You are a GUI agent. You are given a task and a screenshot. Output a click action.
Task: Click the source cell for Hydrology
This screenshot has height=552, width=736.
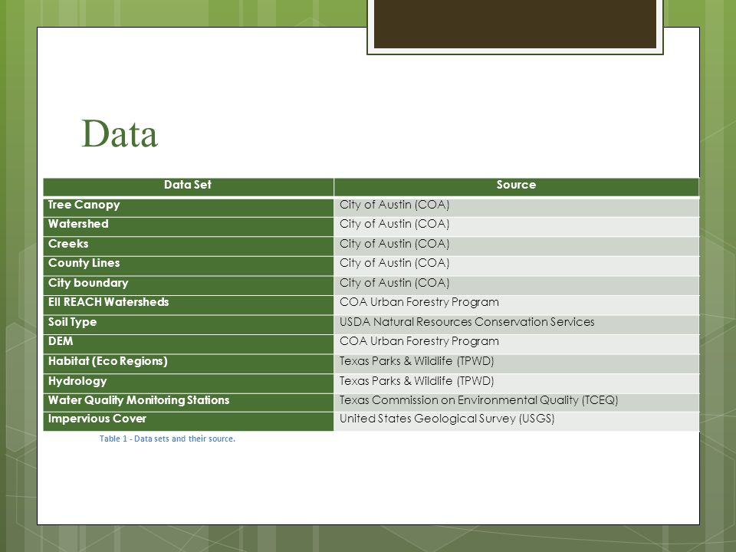[516, 383]
